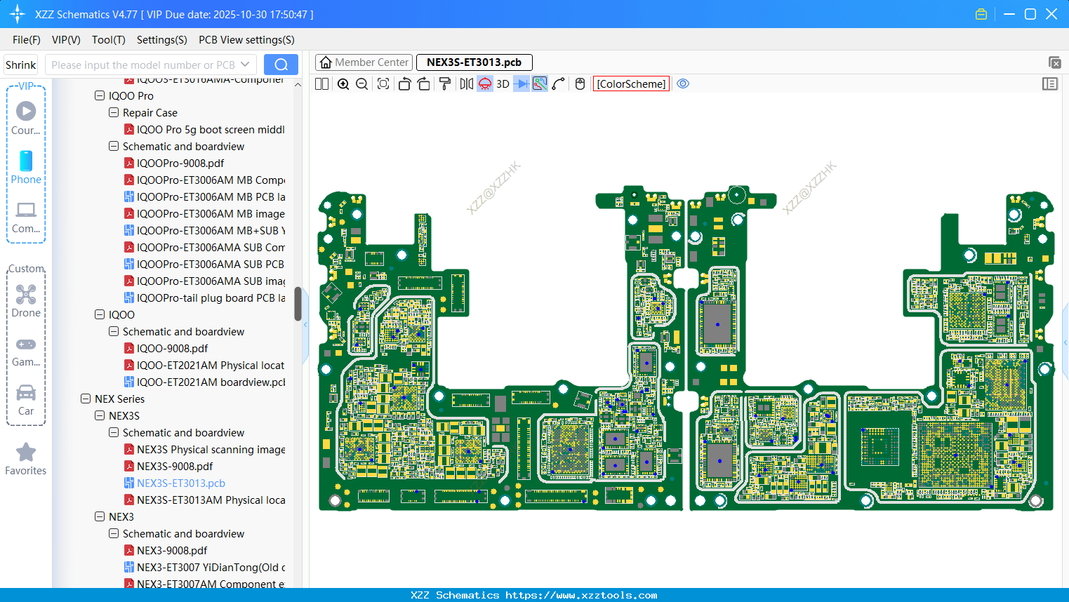The width and height of the screenshot is (1069, 602).
Task: Toggle the eye visibility icon
Action: coord(683,84)
